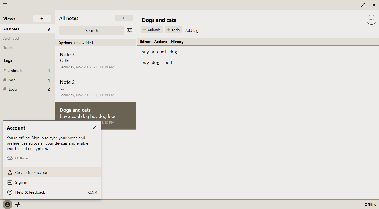The image size is (379, 209).
Task: Open the History menu
Action: click(x=177, y=42)
